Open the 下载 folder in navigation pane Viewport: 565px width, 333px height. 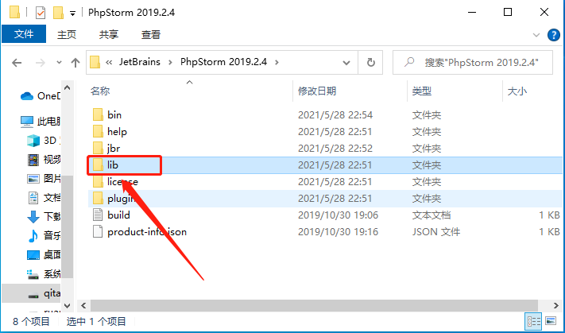click(44, 217)
